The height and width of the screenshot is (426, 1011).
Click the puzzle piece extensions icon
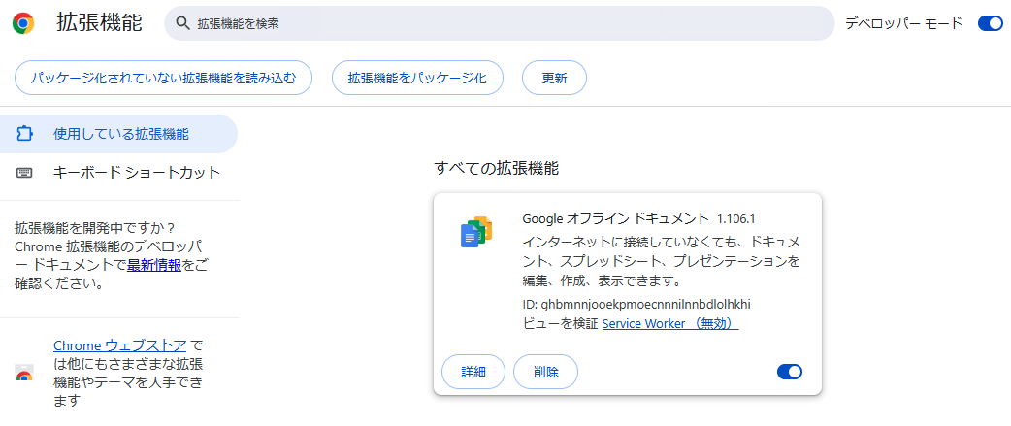click(24, 134)
